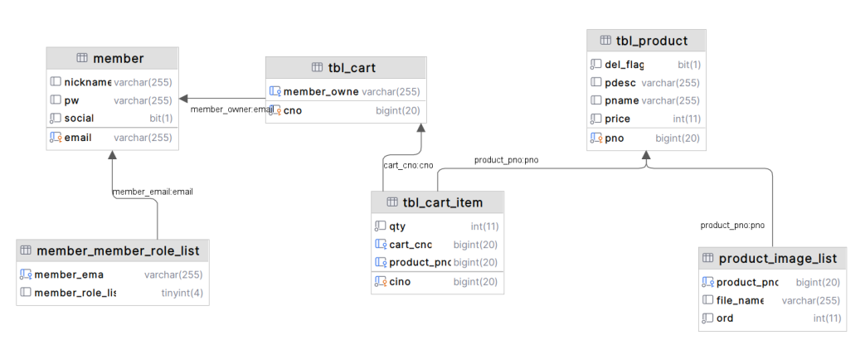Click the varchar(255) type of file_name
The width and height of the screenshot is (865, 345).
click(811, 301)
